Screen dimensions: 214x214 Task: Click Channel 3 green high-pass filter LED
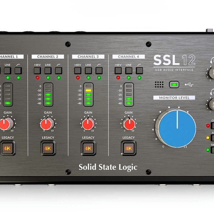(99, 78)
